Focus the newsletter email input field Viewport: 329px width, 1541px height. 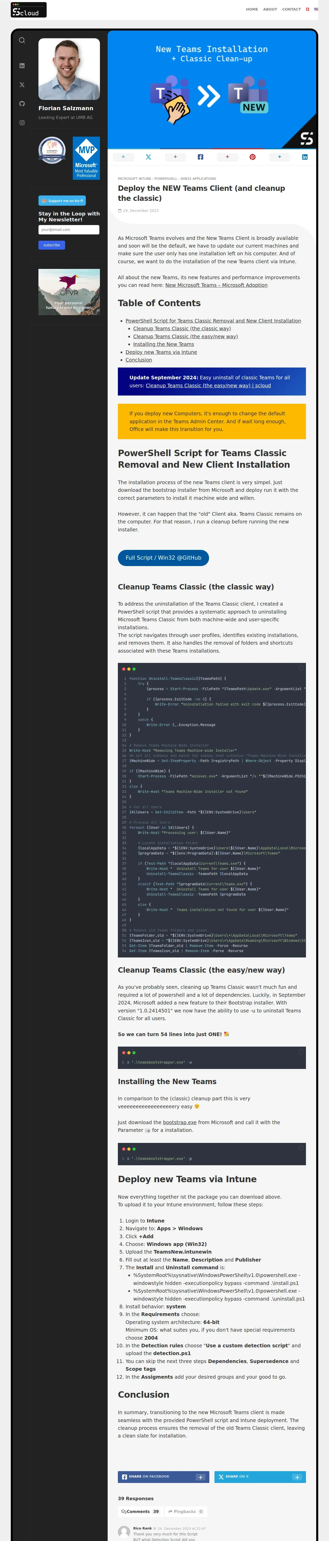69,230
